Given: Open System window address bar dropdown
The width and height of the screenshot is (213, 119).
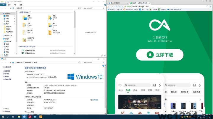Looking at the screenshot, I should [x=78, y=63].
